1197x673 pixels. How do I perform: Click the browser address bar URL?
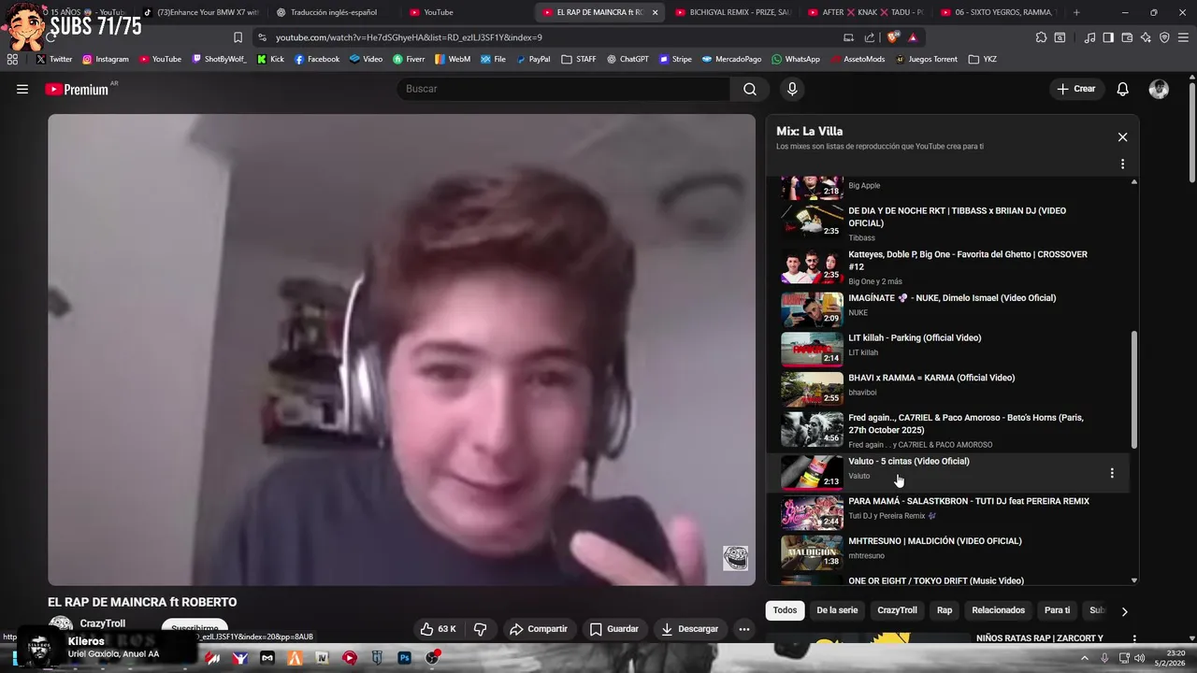click(x=409, y=37)
